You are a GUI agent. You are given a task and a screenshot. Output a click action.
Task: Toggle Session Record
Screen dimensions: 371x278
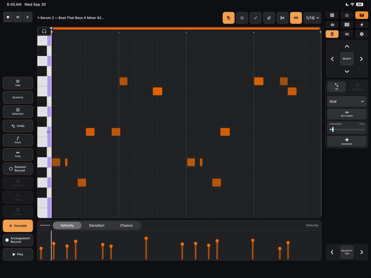[x=18, y=169]
